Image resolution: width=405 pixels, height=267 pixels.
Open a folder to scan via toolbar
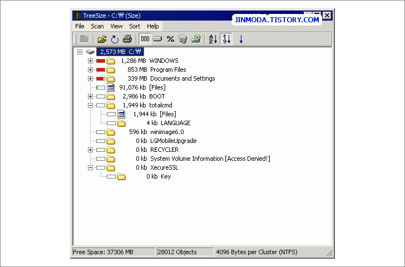(x=102, y=39)
